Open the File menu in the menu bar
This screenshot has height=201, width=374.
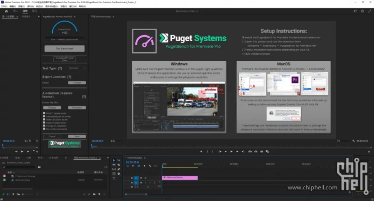(4, 6)
